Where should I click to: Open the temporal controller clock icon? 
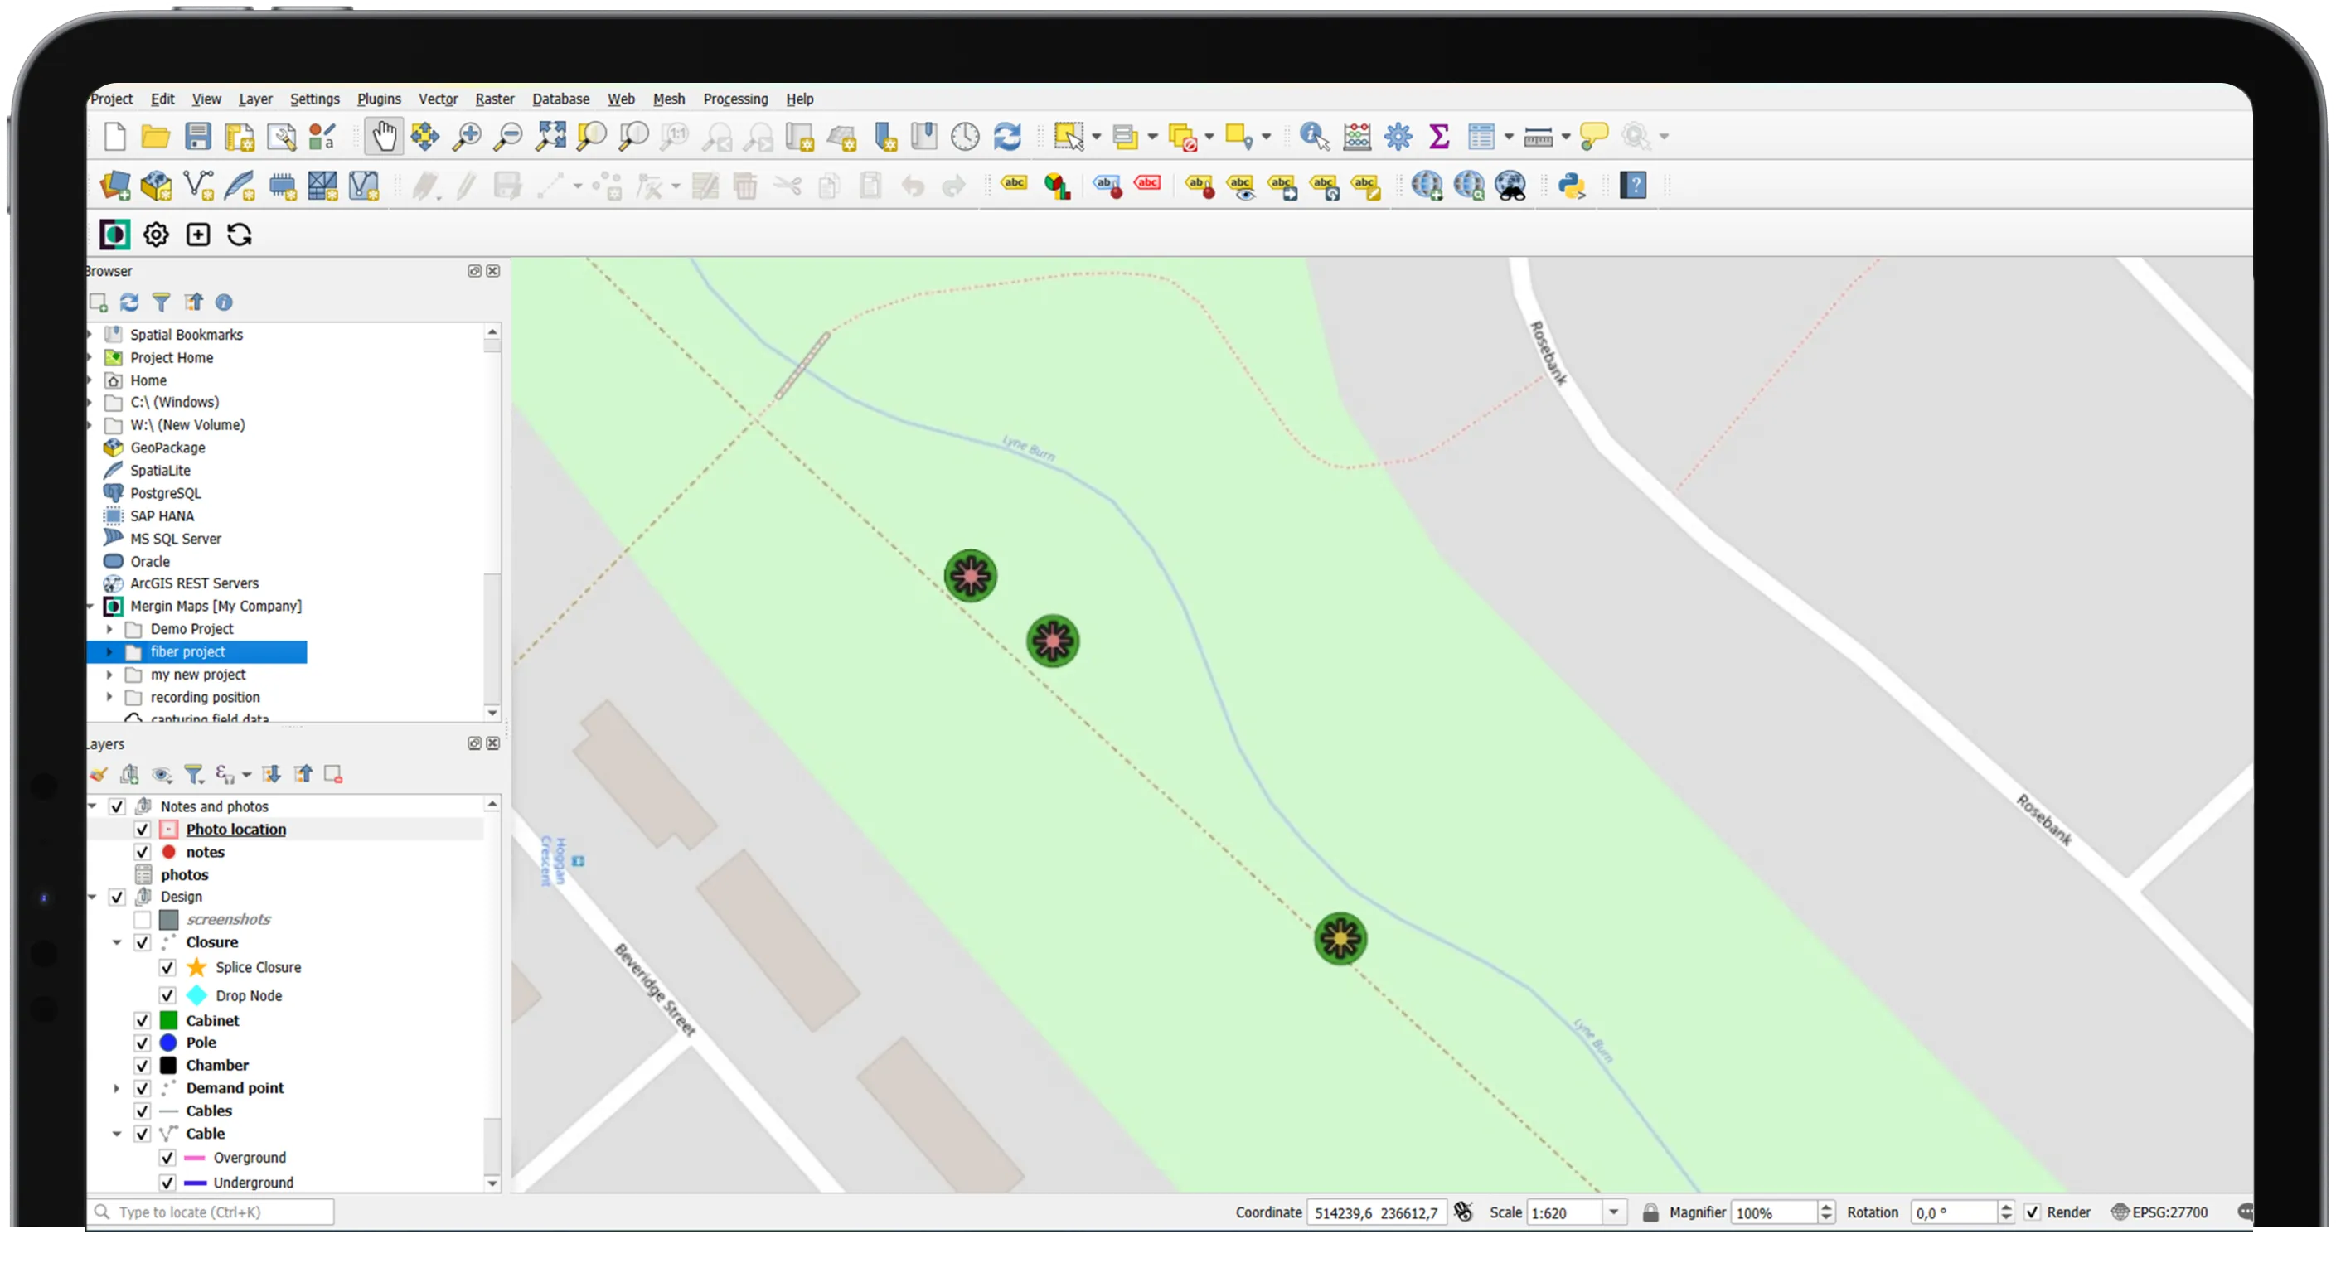[965, 136]
